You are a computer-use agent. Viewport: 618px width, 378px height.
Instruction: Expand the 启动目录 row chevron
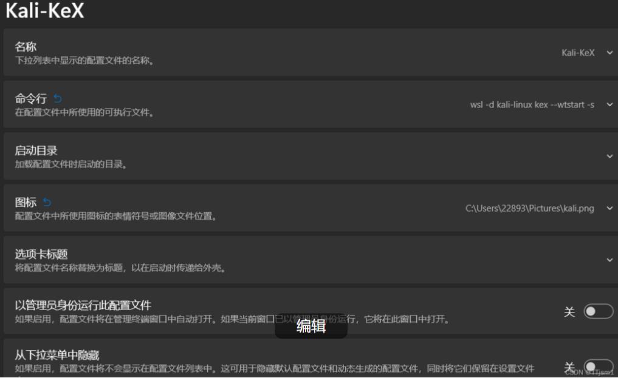609,157
